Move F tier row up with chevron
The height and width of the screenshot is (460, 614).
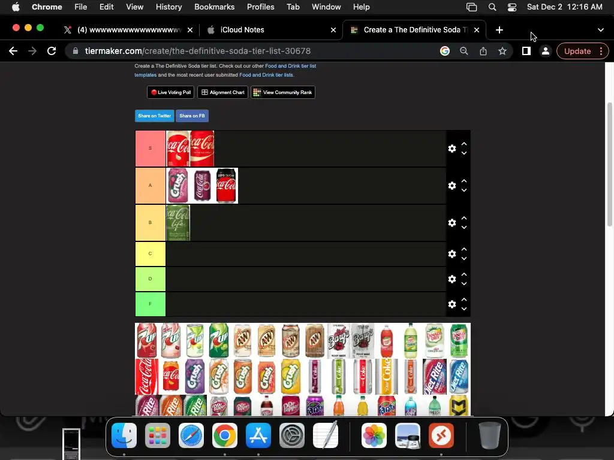click(x=464, y=299)
